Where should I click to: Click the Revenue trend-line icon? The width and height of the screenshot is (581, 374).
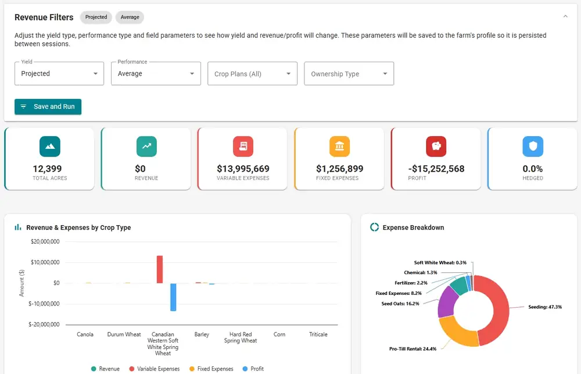(146, 146)
